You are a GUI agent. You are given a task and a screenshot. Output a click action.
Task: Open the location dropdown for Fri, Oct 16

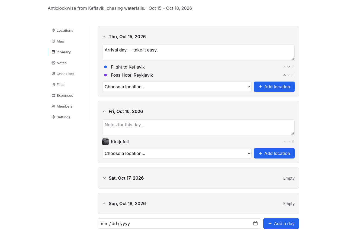click(x=177, y=153)
